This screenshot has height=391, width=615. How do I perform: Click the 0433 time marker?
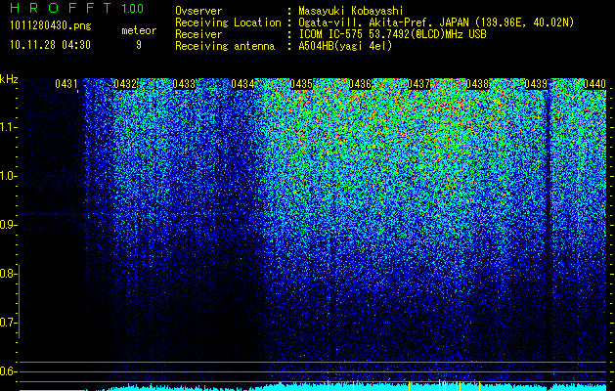click(x=184, y=84)
